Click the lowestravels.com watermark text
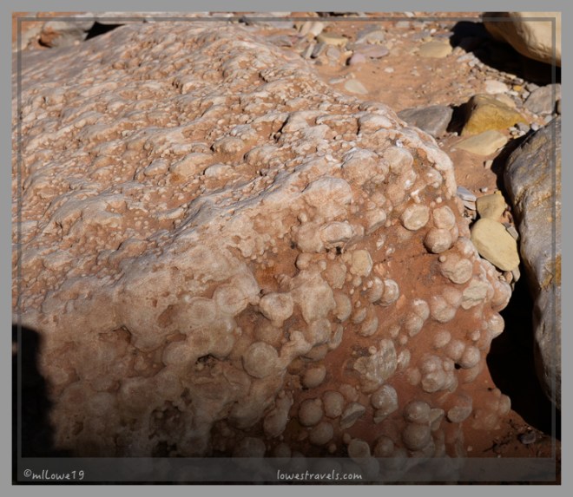 (319, 474)
